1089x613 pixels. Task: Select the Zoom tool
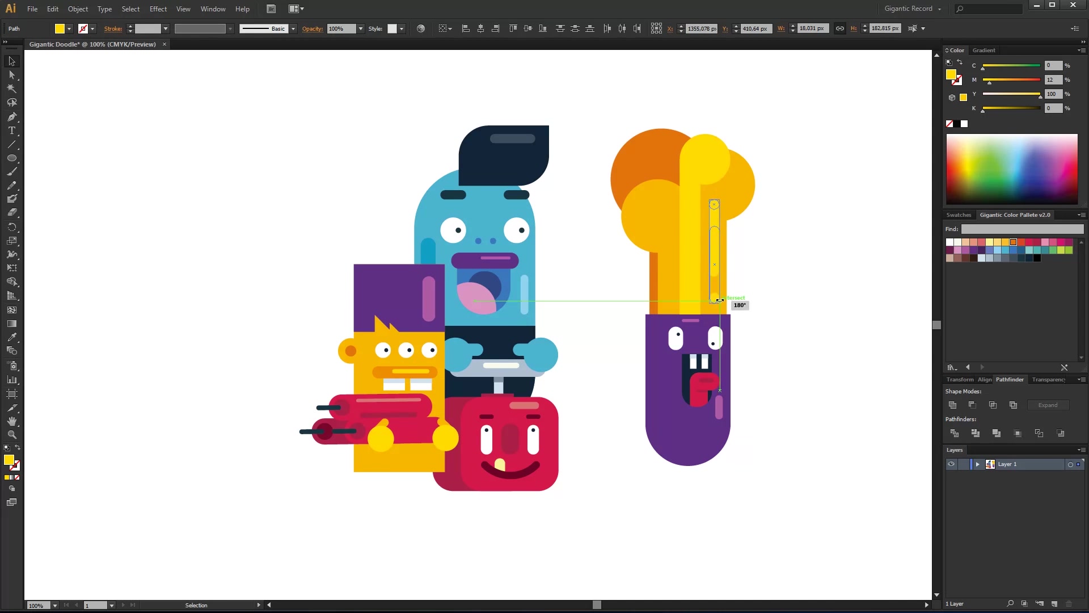[x=11, y=435]
